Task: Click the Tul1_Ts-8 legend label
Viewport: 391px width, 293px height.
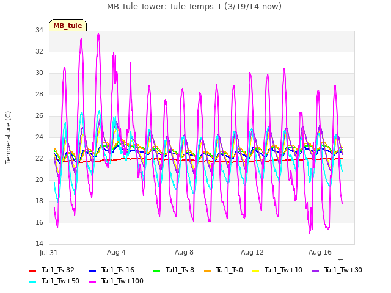Action: (180, 270)
